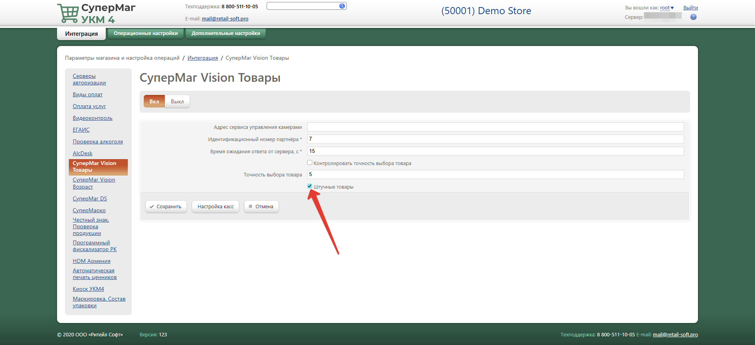Image resolution: width=755 pixels, height=345 pixels.
Task: Switch the toggle to Вкл
Action: coord(154,101)
